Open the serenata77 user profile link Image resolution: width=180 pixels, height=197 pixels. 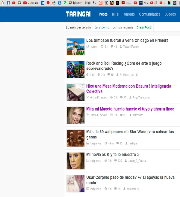point(133,189)
